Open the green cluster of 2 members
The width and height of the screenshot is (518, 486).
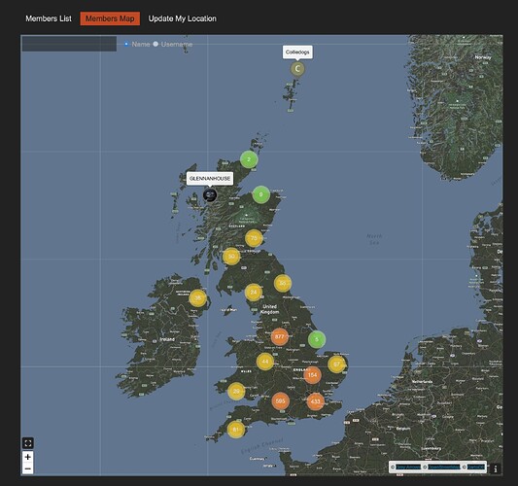[x=249, y=159]
